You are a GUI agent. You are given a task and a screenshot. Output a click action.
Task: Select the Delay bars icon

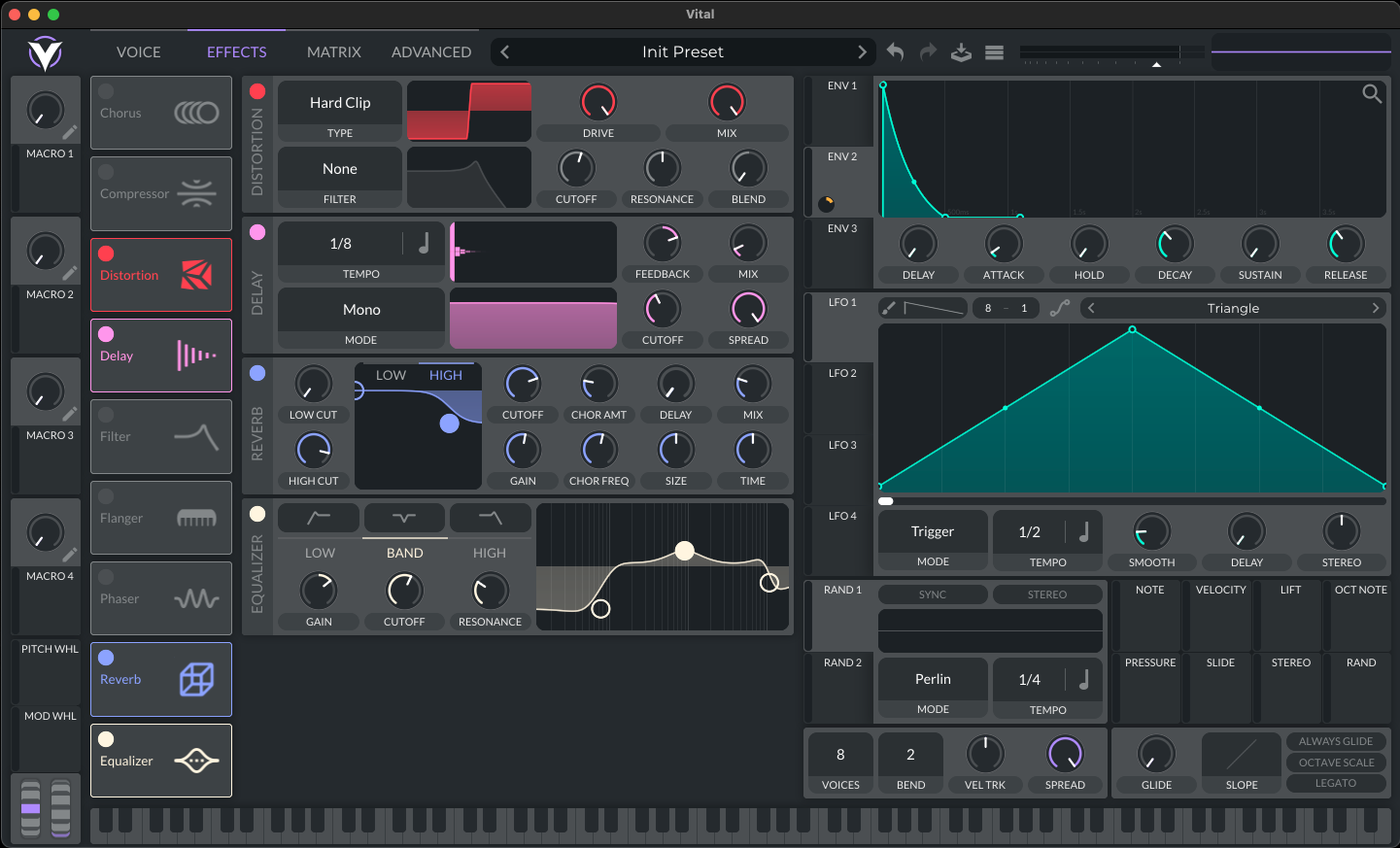point(196,356)
